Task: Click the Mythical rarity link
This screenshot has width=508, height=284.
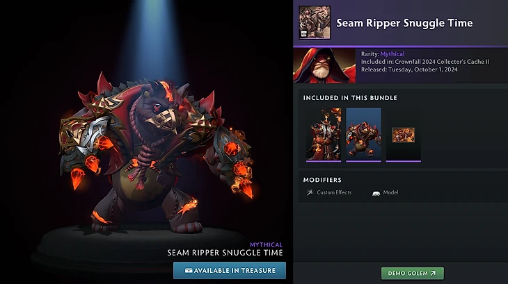Action: pos(392,54)
